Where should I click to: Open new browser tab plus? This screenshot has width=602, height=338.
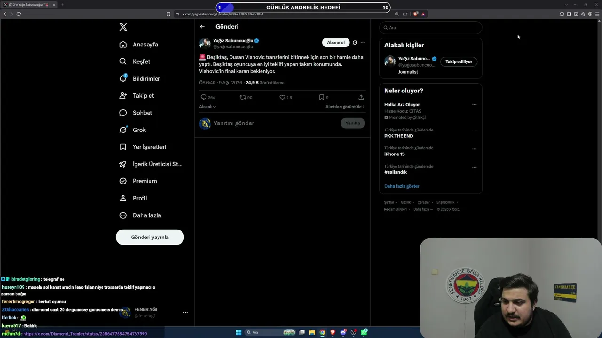click(62, 5)
